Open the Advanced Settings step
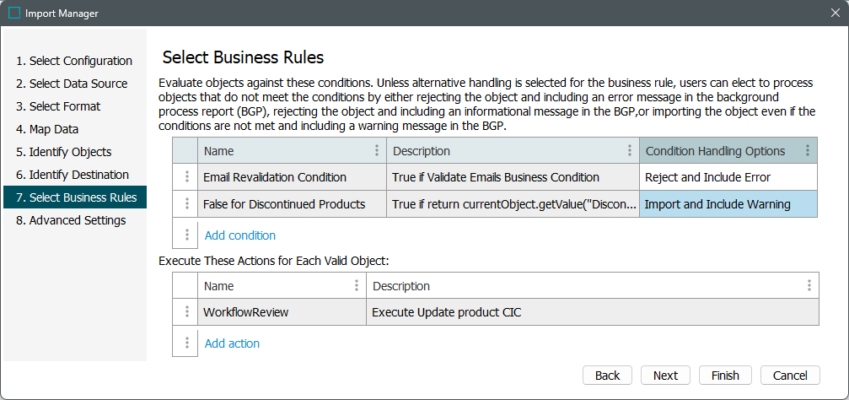The image size is (849, 400). [x=71, y=220]
